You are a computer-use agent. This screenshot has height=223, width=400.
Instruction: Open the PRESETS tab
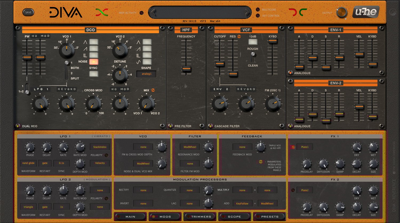tap(269, 217)
